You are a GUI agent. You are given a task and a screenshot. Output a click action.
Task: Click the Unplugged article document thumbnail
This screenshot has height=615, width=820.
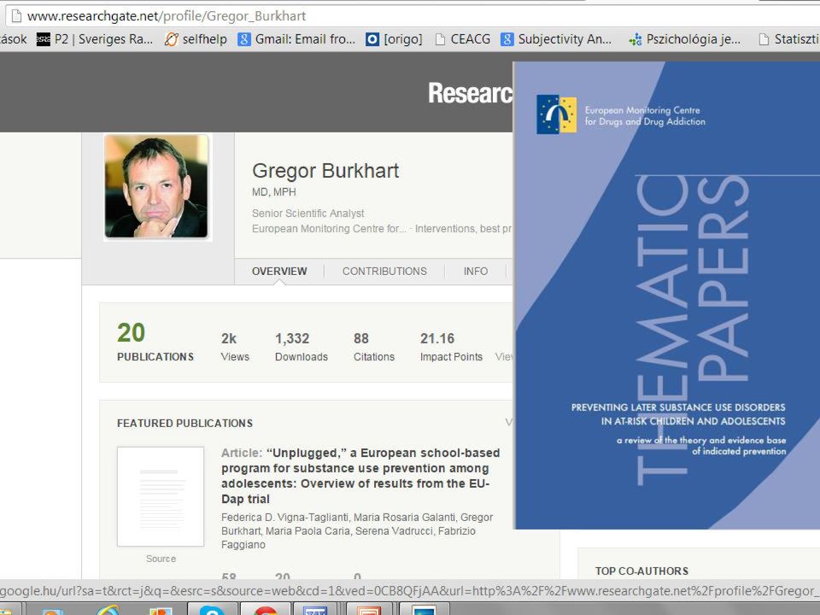point(161,496)
